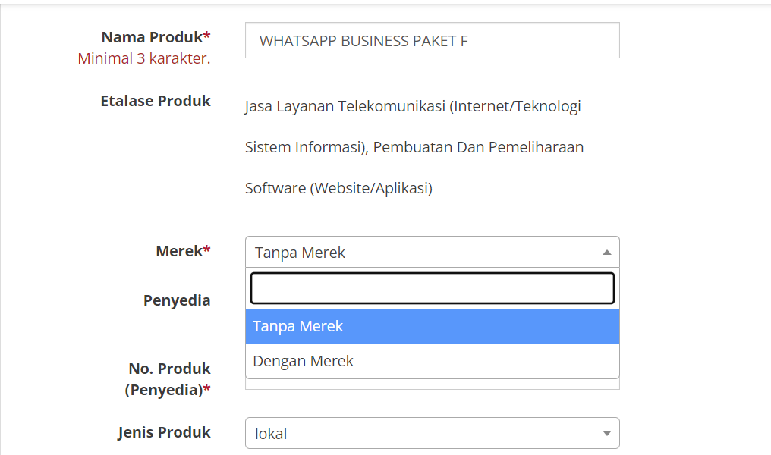Image resolution: width=771 pixels, height=455 pixels.
Task: Click the Jenis Produk label
Action: point(164,432)
